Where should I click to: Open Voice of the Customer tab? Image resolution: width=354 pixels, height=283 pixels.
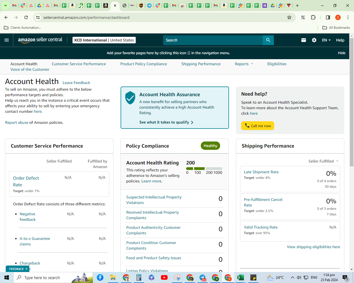[30, 69]
